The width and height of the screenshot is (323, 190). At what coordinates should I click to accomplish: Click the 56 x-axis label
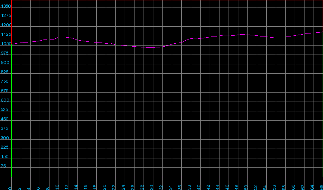click(274, 187)
